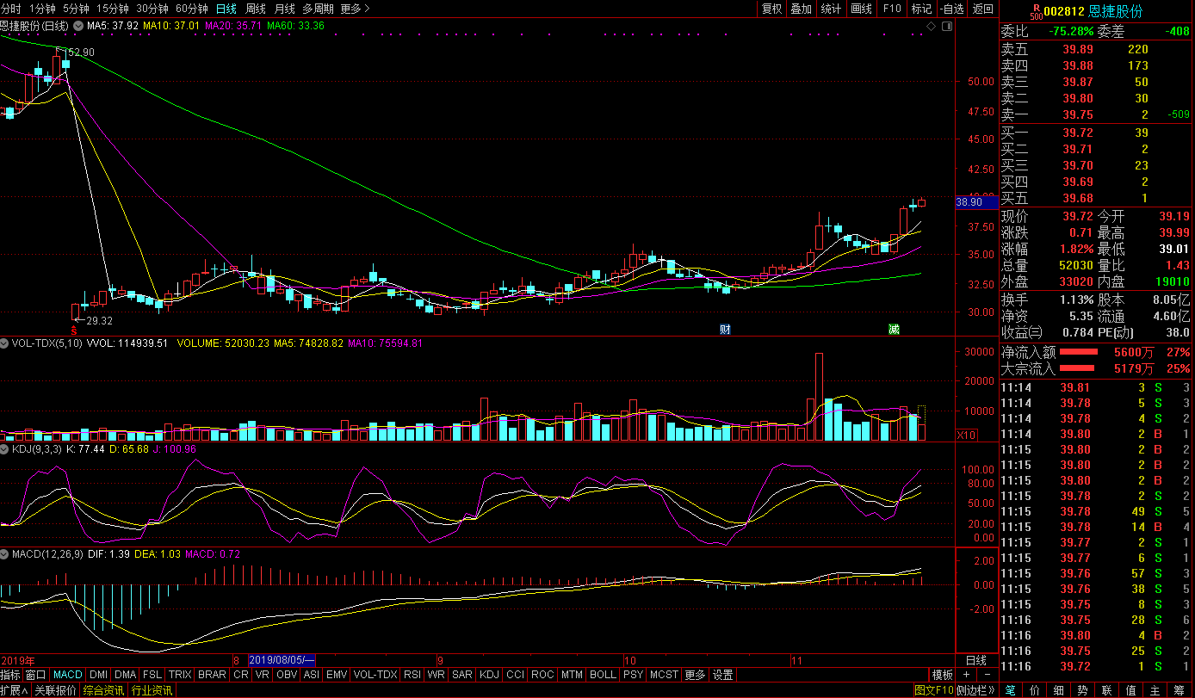Screen dimensions: 1195x698
Task: Open the 综合资讯 tab
Action: point(105,690)
